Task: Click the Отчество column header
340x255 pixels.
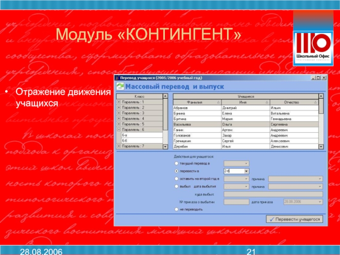Action: click(294, 102)
